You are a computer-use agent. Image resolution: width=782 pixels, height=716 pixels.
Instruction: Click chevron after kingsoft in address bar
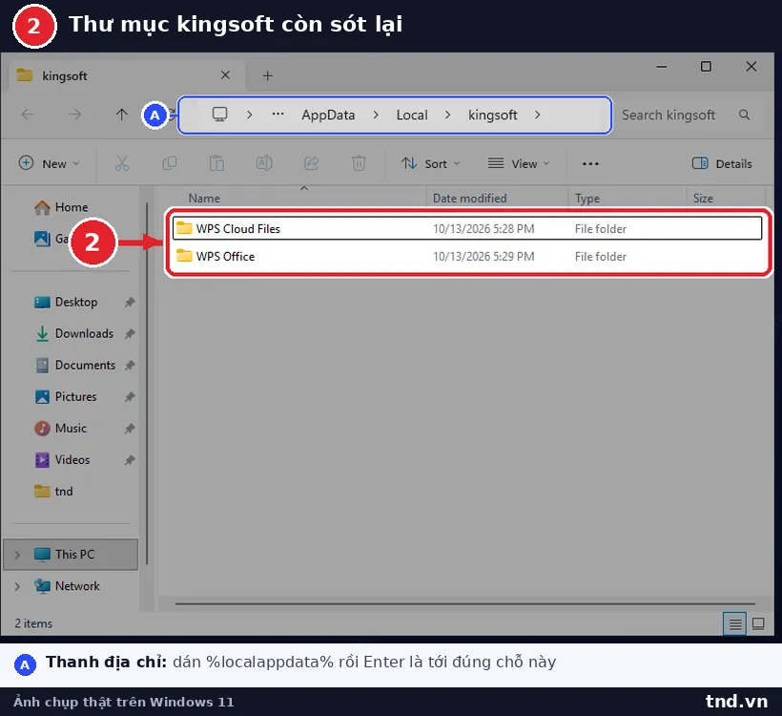coord(537,115)
